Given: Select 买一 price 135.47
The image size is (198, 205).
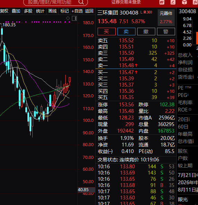Looking at the screenshot, I should tap(126, 72).
